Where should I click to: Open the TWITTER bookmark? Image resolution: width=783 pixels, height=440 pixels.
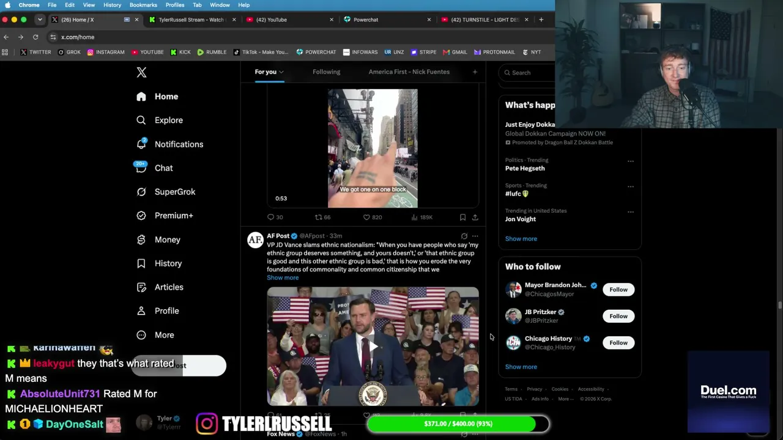click(x=35, y=52)
